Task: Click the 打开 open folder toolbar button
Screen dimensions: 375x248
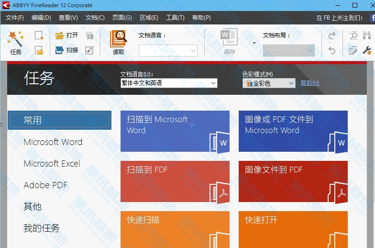Action: [x=67, y=35]
